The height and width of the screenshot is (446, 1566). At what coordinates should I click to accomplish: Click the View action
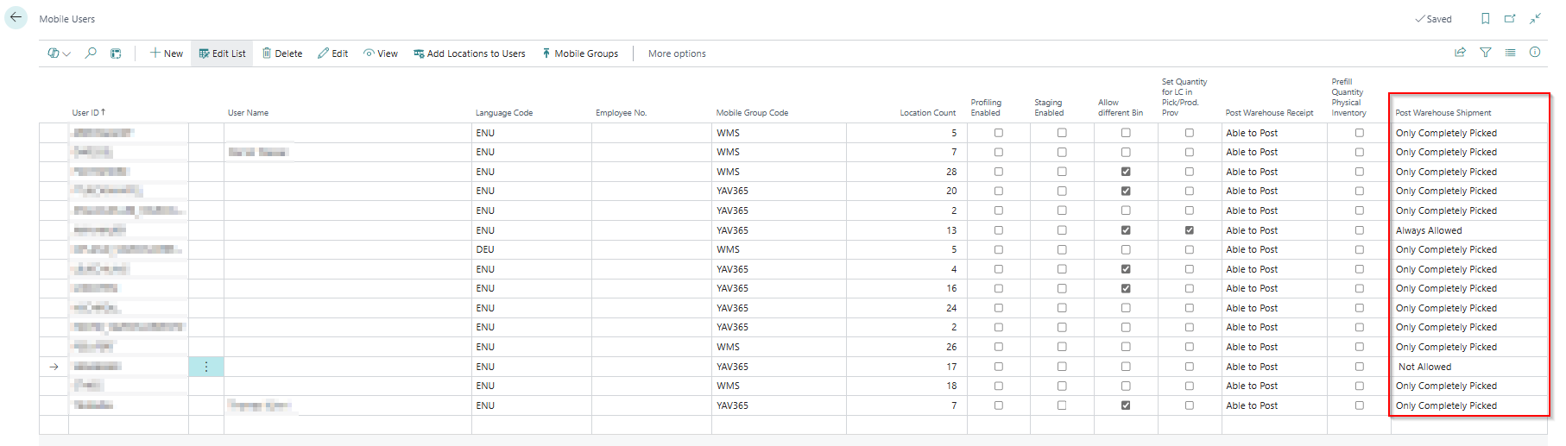point(381,53)
